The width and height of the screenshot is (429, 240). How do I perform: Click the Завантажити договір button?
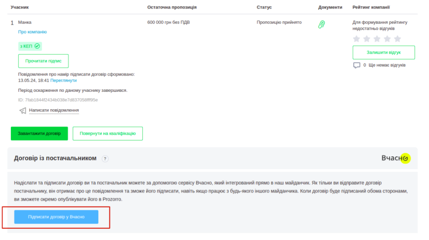coord(39,134)
